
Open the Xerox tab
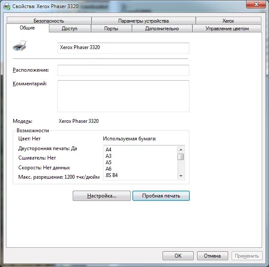coord(228,21)
